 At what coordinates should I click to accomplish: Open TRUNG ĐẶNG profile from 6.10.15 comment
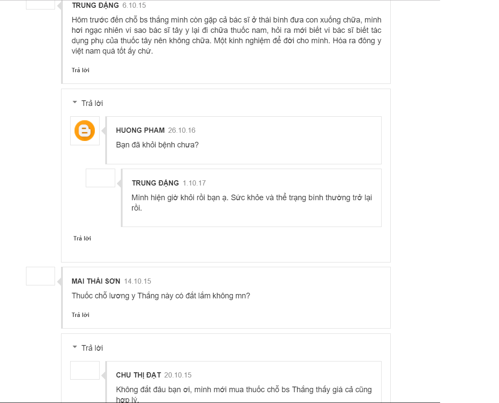tap(95, 6)
